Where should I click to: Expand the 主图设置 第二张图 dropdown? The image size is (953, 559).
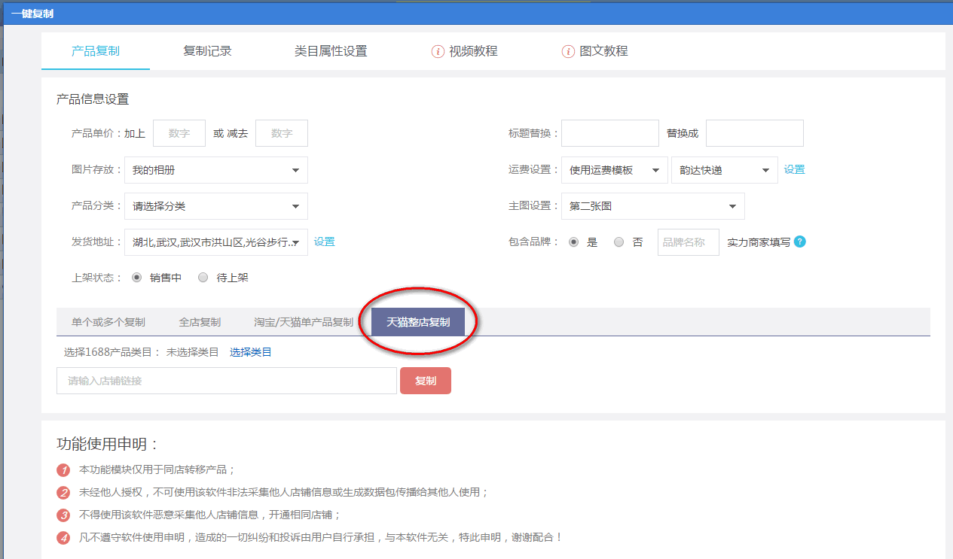[653, 206]
